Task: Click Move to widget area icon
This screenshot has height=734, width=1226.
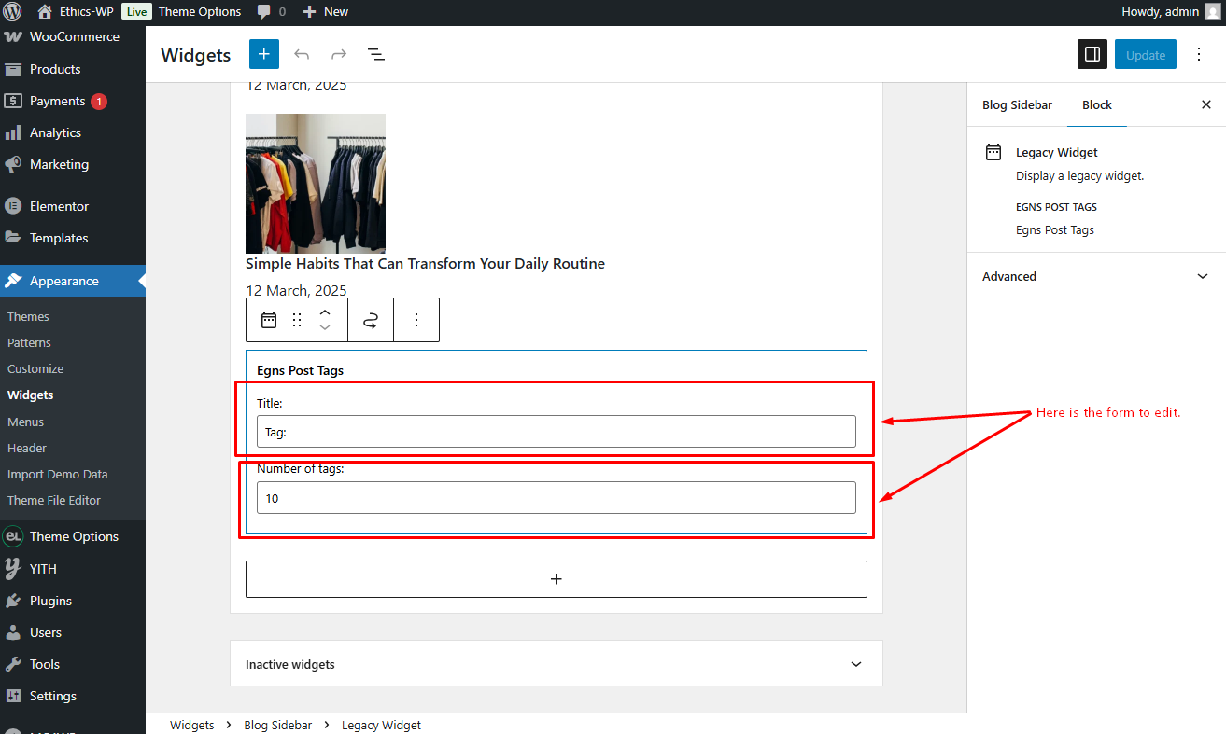Action: 371,320
